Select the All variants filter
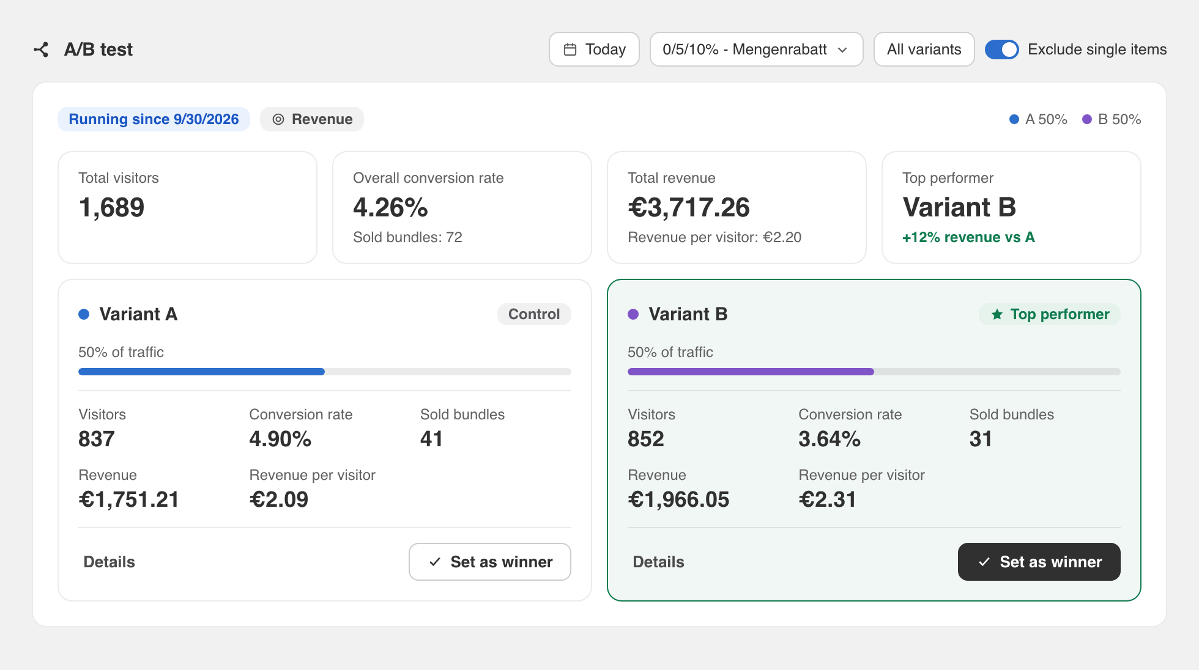The image size is (1199, 670). [924, 50]
